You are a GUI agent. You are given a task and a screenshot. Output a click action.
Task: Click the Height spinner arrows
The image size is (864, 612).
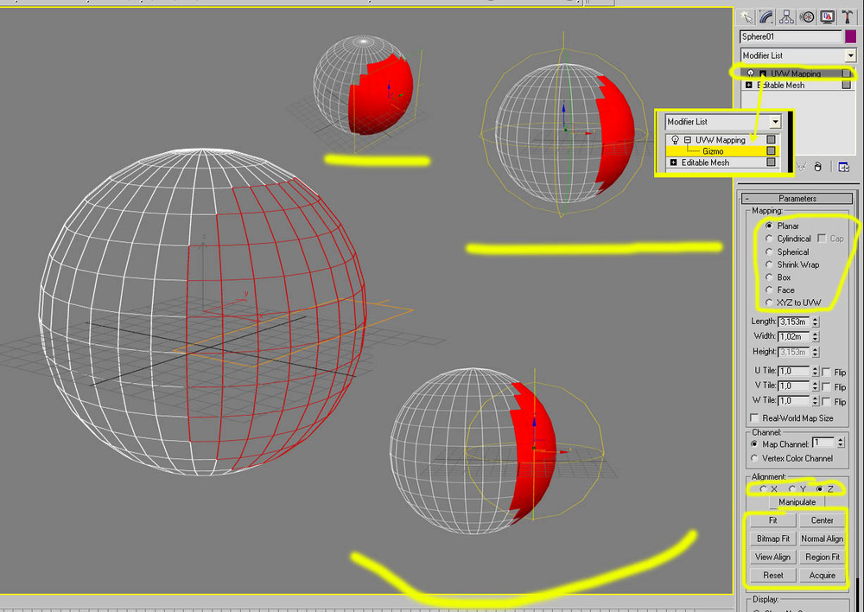coord(815,352)
